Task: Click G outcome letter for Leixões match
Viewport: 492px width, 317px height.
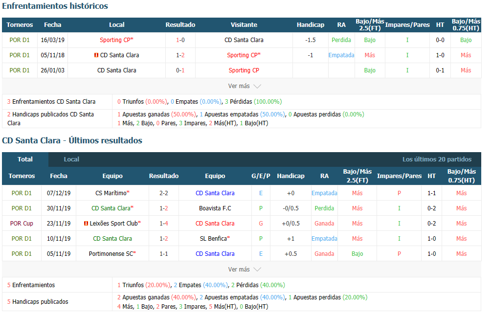Action: [x=261, y=224]
